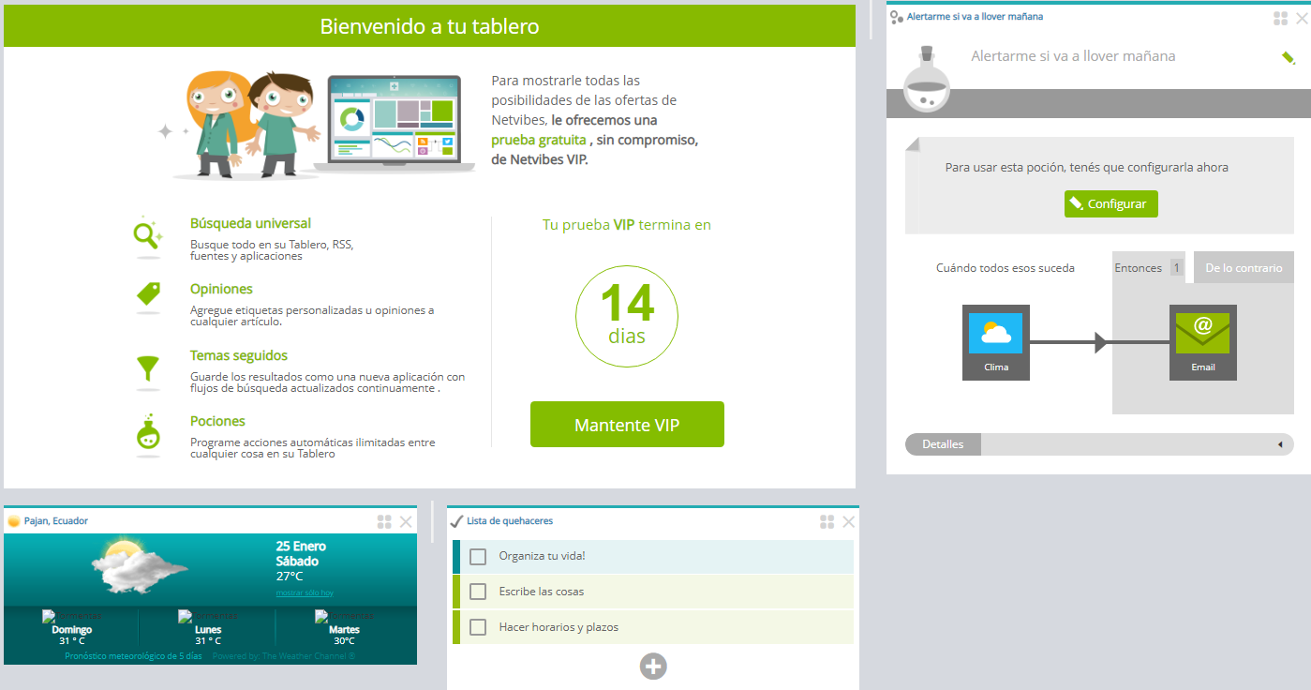This screenshot has width=1311, height=690.
Task: Close the Pajan, Ecuador weather widget
Action: (x=406, y=522)
